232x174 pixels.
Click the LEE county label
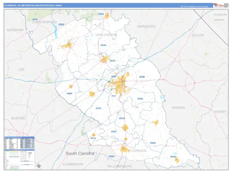[x=22, y=69]
